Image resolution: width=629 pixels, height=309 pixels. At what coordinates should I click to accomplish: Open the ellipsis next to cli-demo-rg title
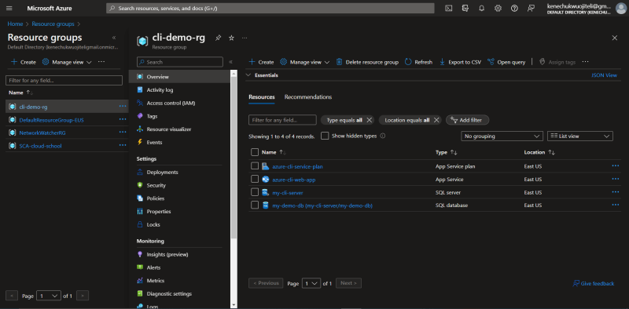(x=245, y=38)
